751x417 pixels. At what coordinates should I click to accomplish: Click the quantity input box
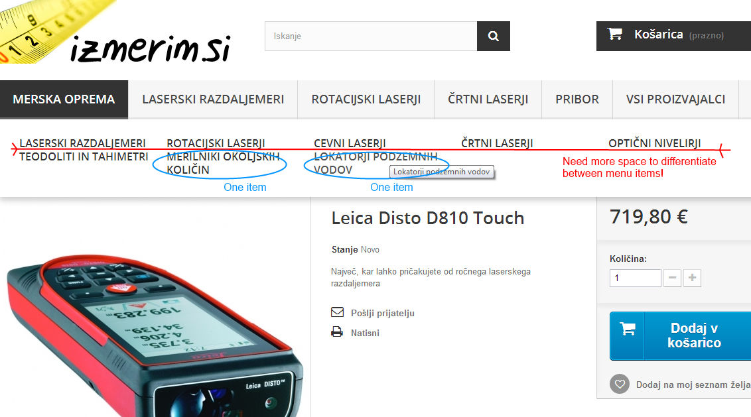point(635,278)
